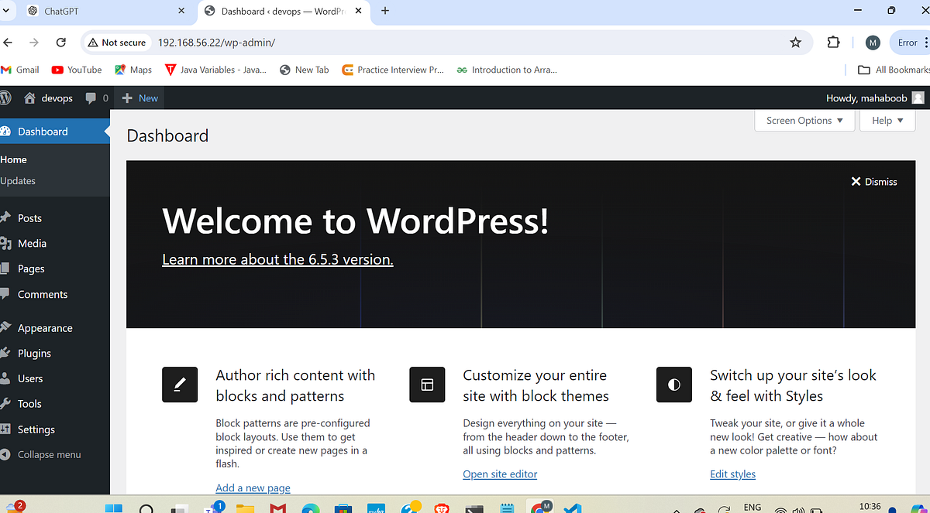The height and width of the screenshot is (513, 930).
Task: Dismiss the Welcome to WordPress panel
Action: point(874,181)
